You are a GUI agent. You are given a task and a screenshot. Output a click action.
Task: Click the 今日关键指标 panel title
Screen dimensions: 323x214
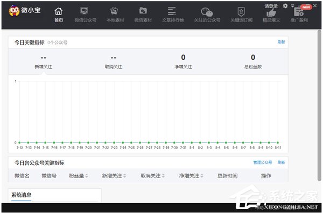pos(29,42)
